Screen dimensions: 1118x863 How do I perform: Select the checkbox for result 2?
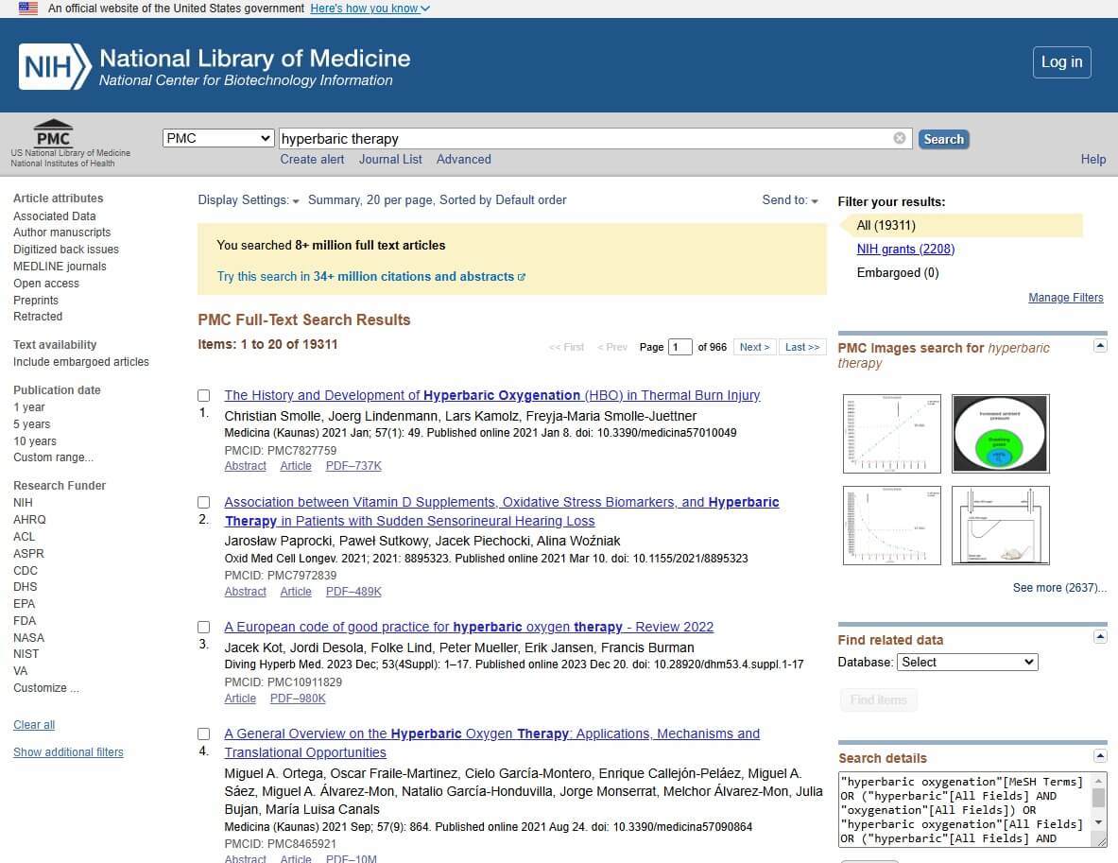click(204, 502)
